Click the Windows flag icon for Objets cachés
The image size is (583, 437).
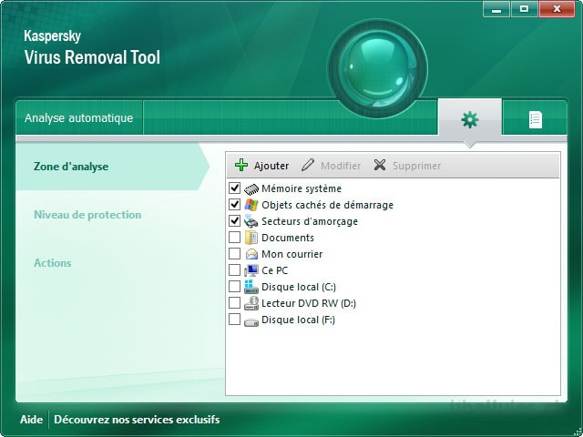tap(251, 205)
